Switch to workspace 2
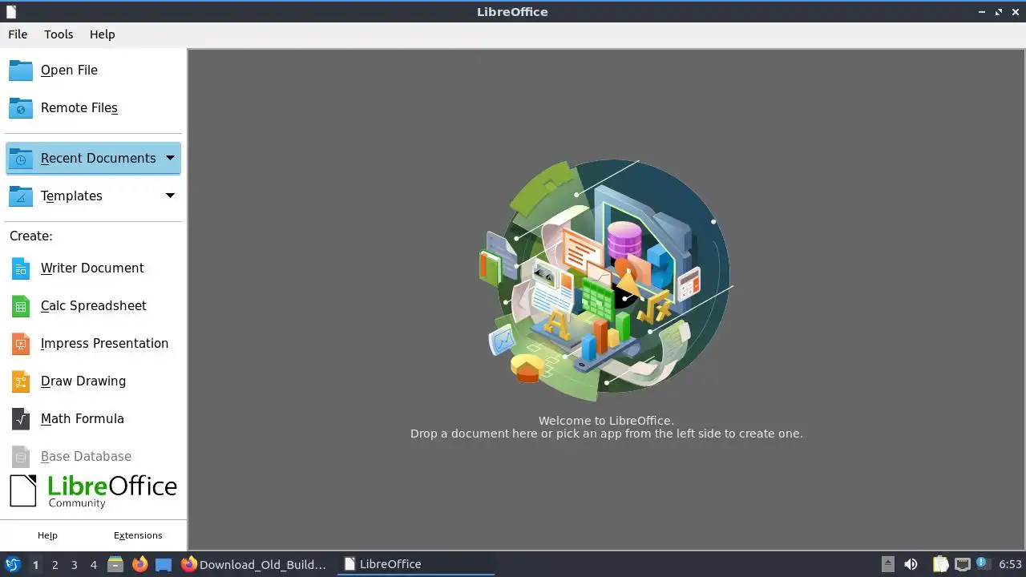The width and height of the screenshot is (1026, 577). point(55,565)
